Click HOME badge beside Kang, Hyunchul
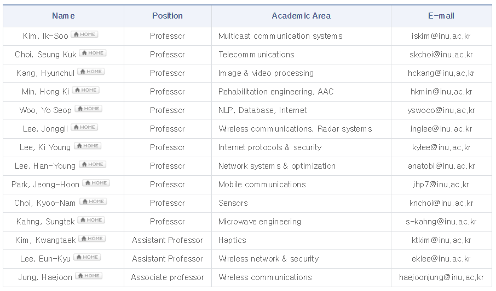Viewport: 496px width, 291px height. 91,72
